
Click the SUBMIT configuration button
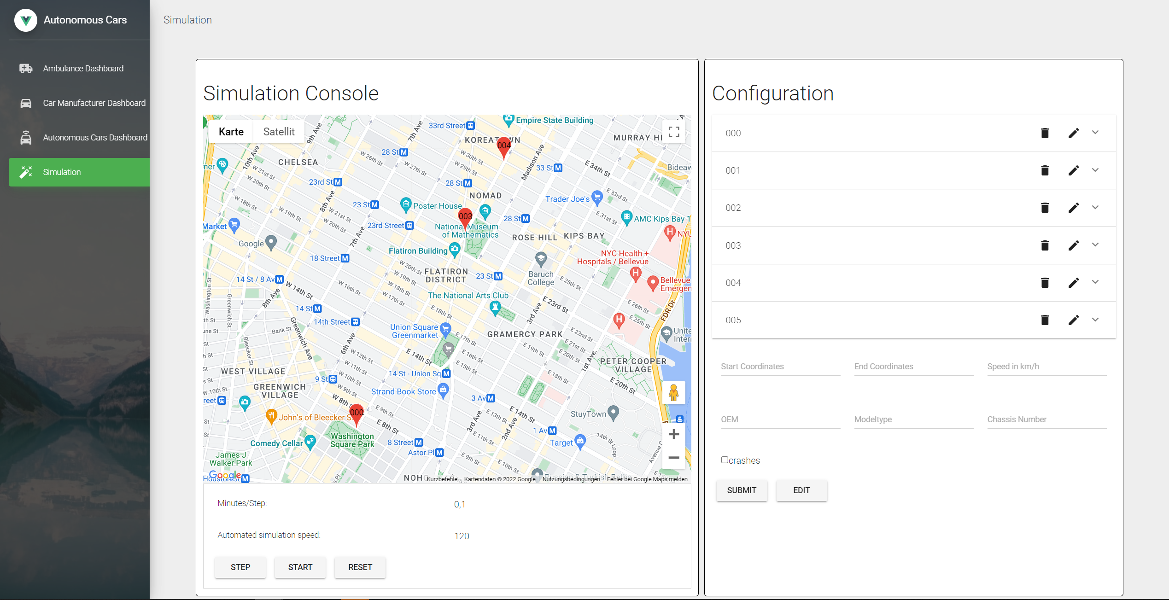[741, 490]
